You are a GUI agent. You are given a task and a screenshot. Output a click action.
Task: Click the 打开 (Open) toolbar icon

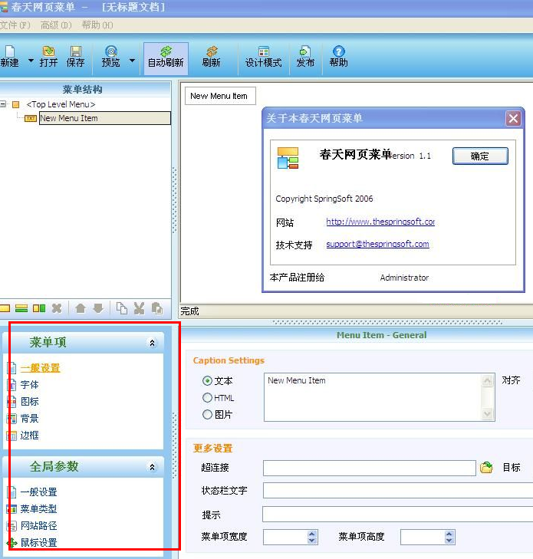coord(48,56)
